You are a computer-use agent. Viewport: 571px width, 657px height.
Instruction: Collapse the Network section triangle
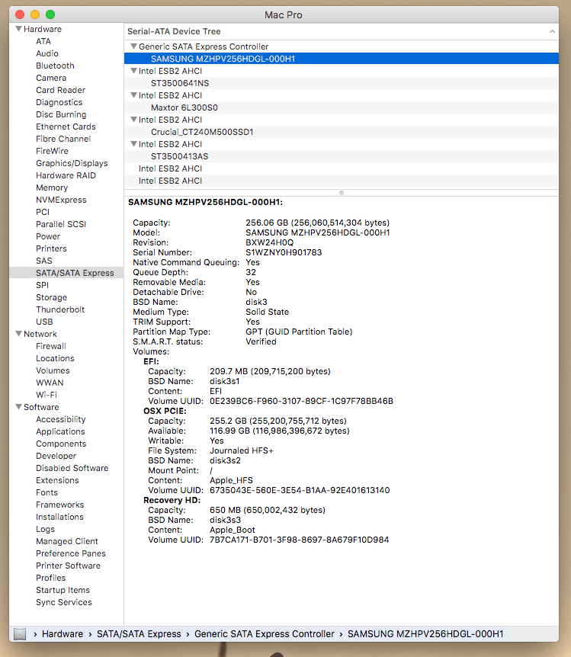18,334
